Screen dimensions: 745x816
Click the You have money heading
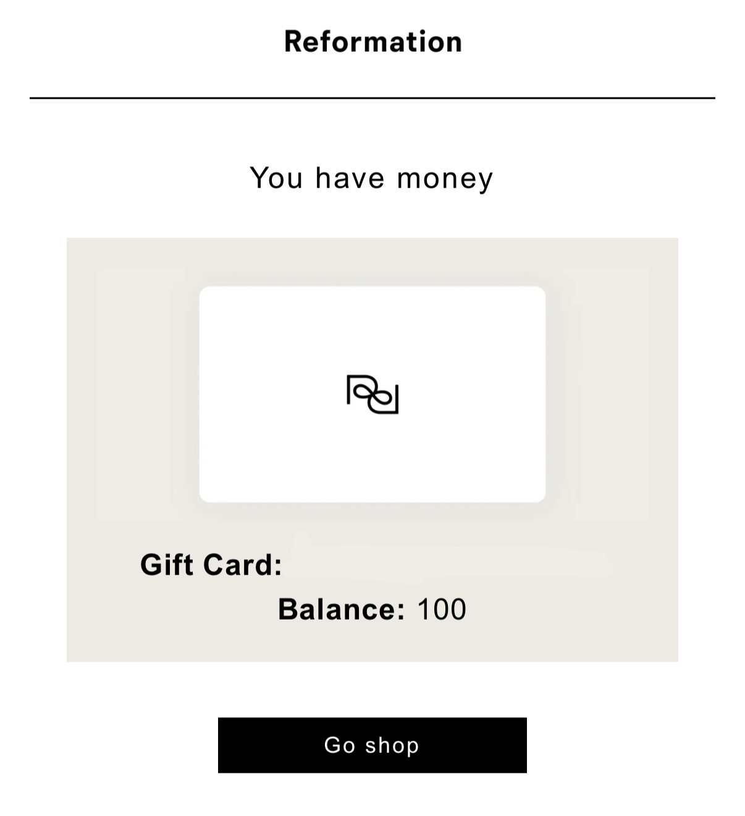pyautogui.click(x=372, y=178)
